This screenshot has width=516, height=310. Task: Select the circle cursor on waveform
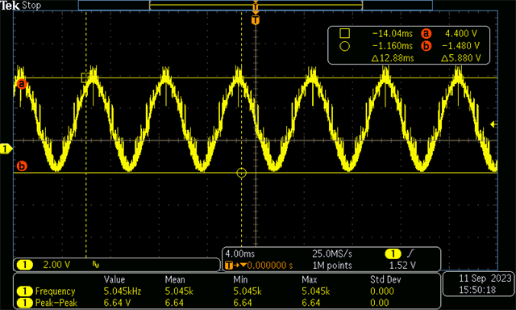click(242, 173)
